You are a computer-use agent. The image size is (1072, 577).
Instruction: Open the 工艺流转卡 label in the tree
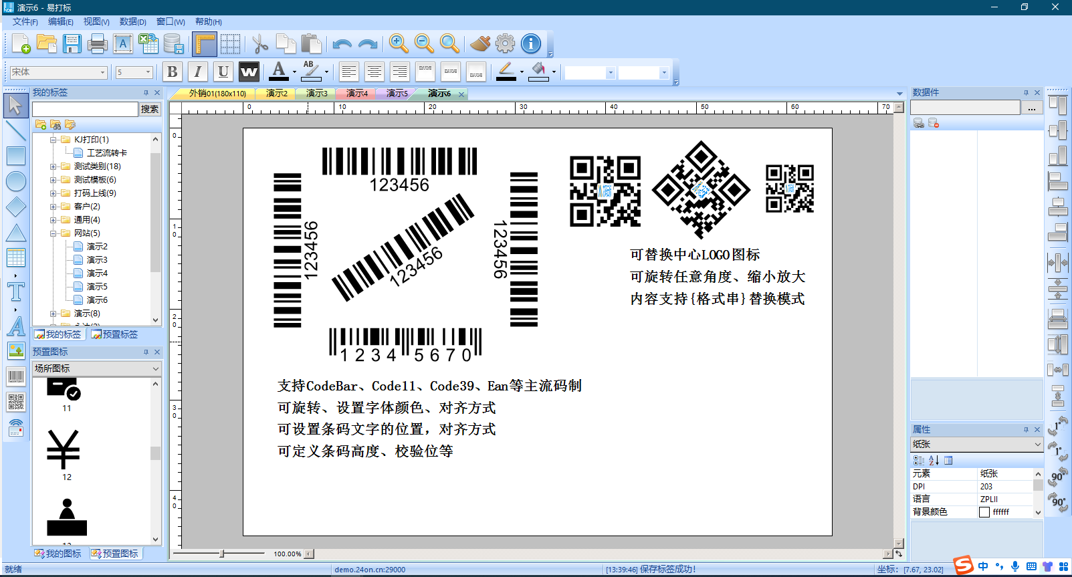[x=106, y=153]
